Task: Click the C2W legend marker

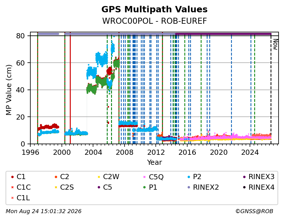Action: tap(99, 177)
